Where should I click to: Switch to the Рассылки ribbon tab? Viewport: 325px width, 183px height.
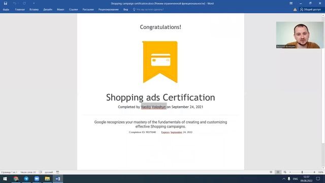(x=88, y=10)
